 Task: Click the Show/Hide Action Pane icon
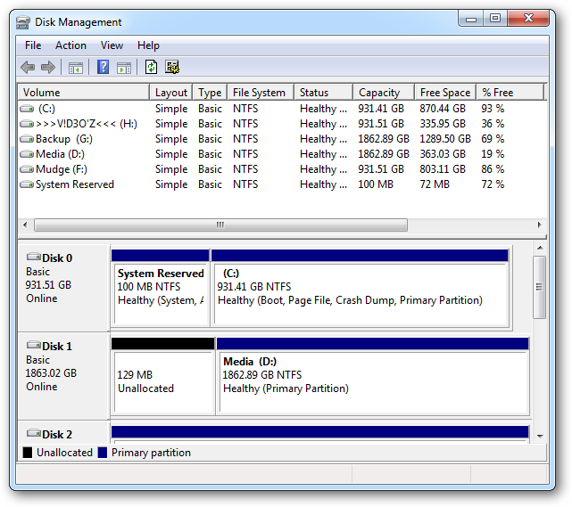point(124,68)
